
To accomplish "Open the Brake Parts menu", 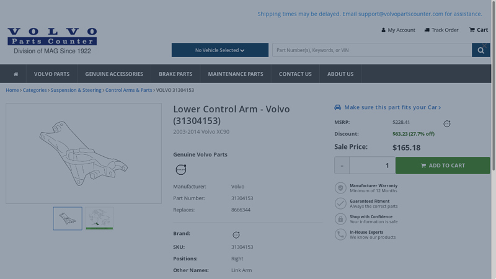I will tap(175, 74).
